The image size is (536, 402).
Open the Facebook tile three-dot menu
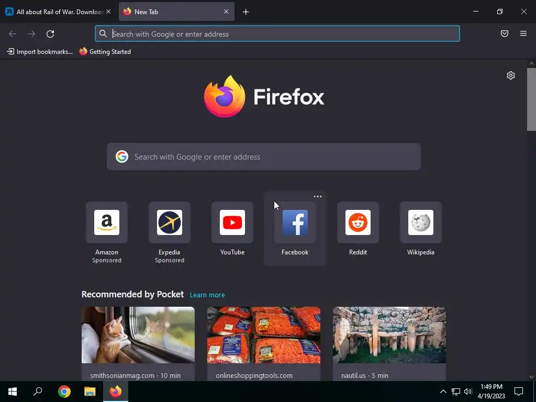point(318,197)
